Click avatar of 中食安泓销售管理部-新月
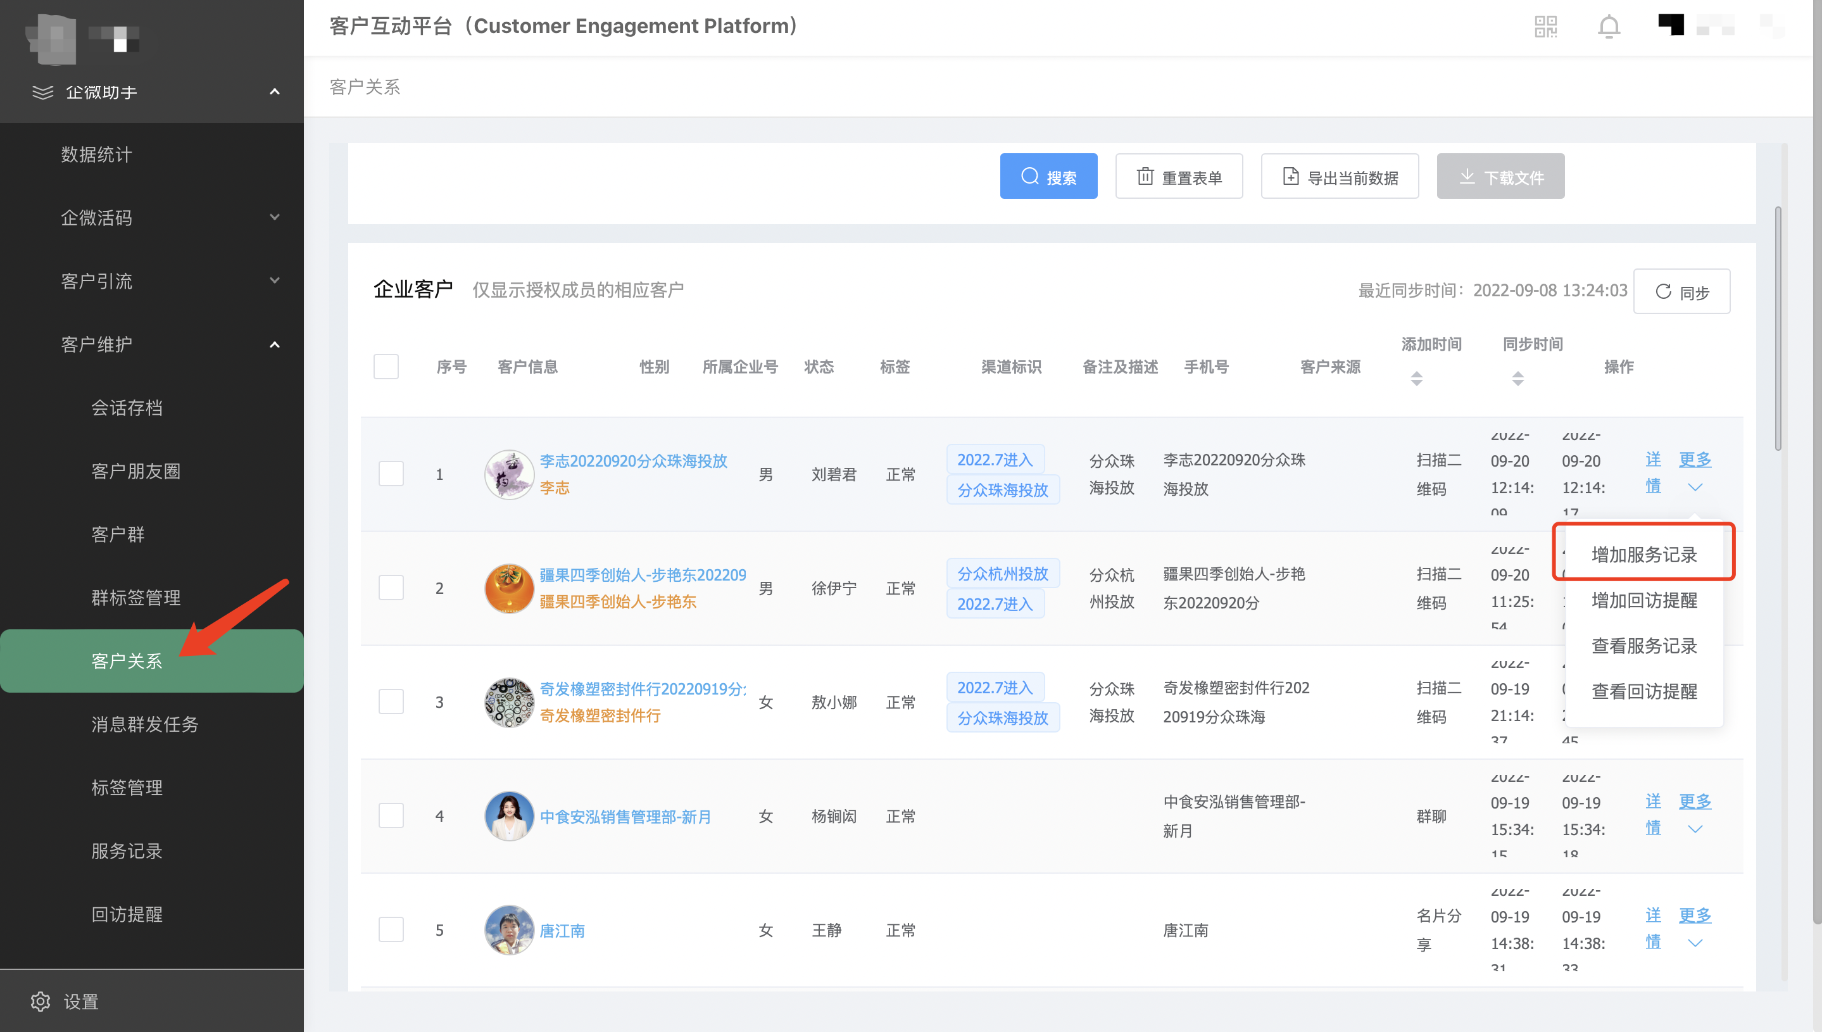 pyautogui.click(x=509, y=817)
